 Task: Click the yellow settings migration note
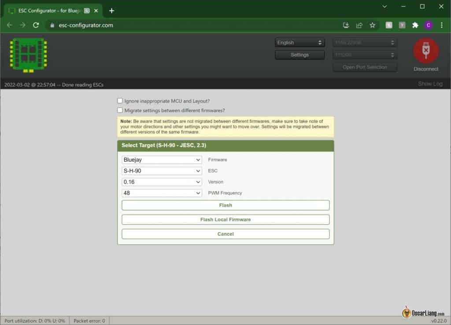point(225,127)
